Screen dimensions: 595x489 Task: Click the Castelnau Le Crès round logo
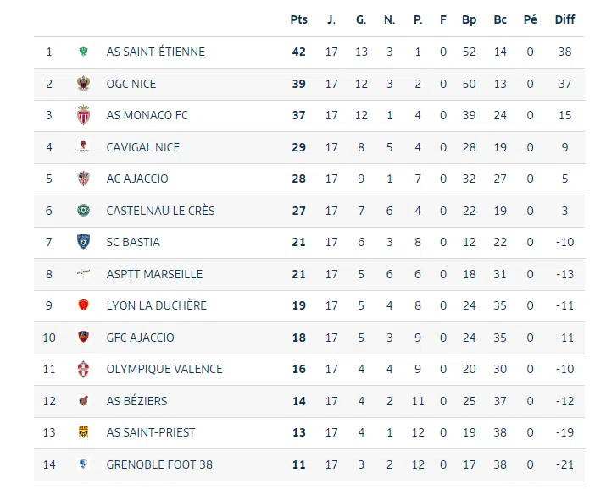point(83,211)
